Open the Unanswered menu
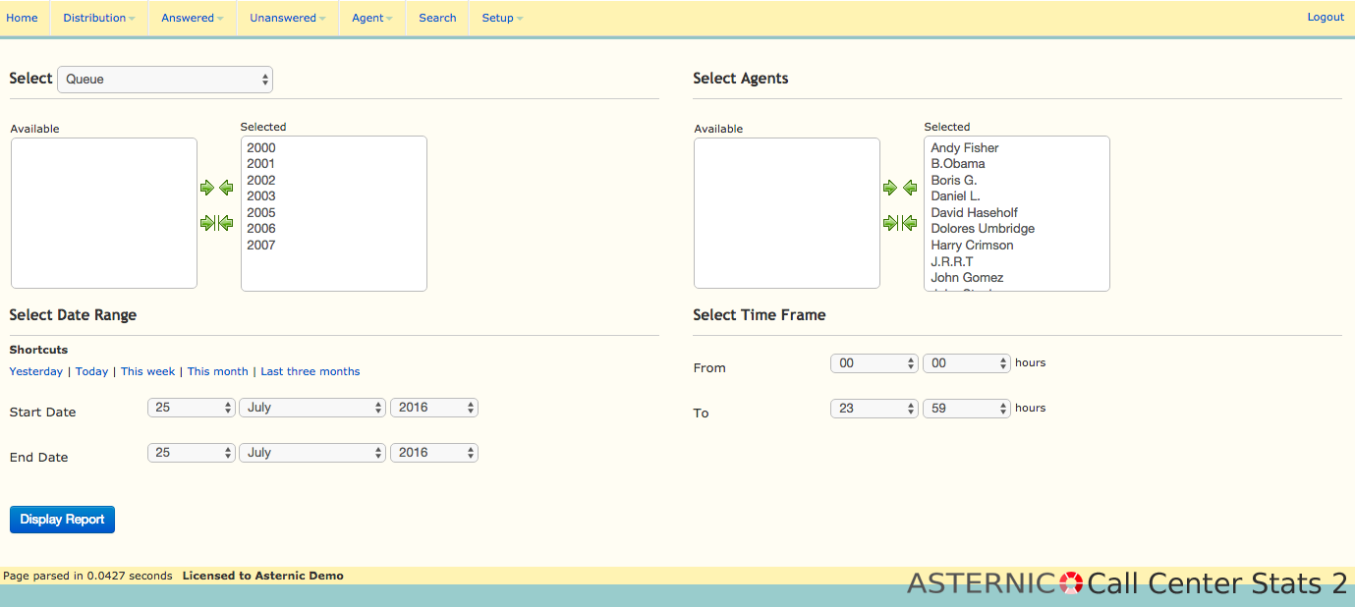 tap(287, 18)
